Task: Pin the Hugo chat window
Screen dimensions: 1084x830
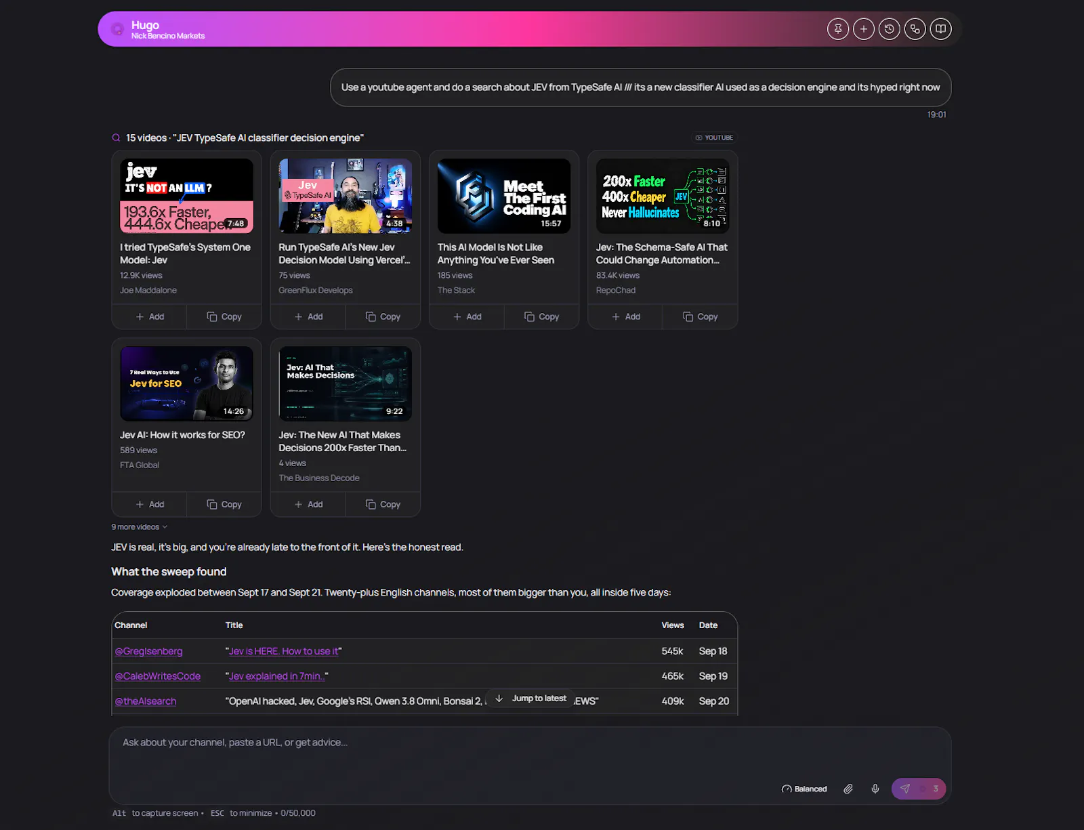Action: [838, 29]
